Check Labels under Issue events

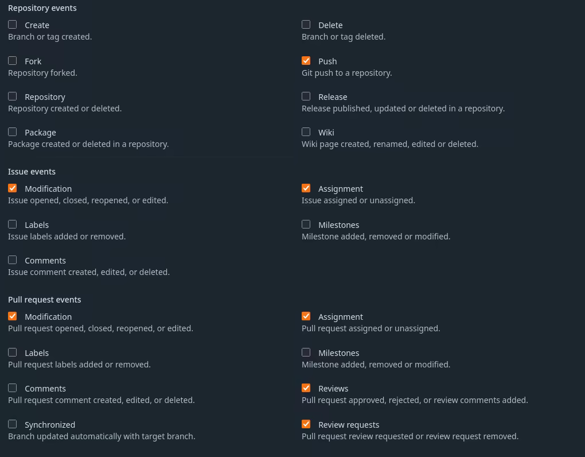[x=13, y=224]
